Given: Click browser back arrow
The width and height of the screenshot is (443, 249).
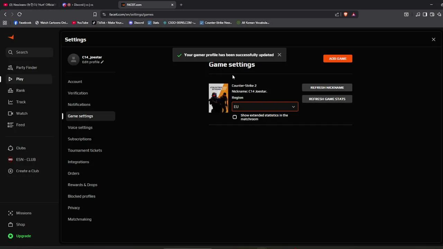Looking at the screenshot, I should [x=5, y=14].
